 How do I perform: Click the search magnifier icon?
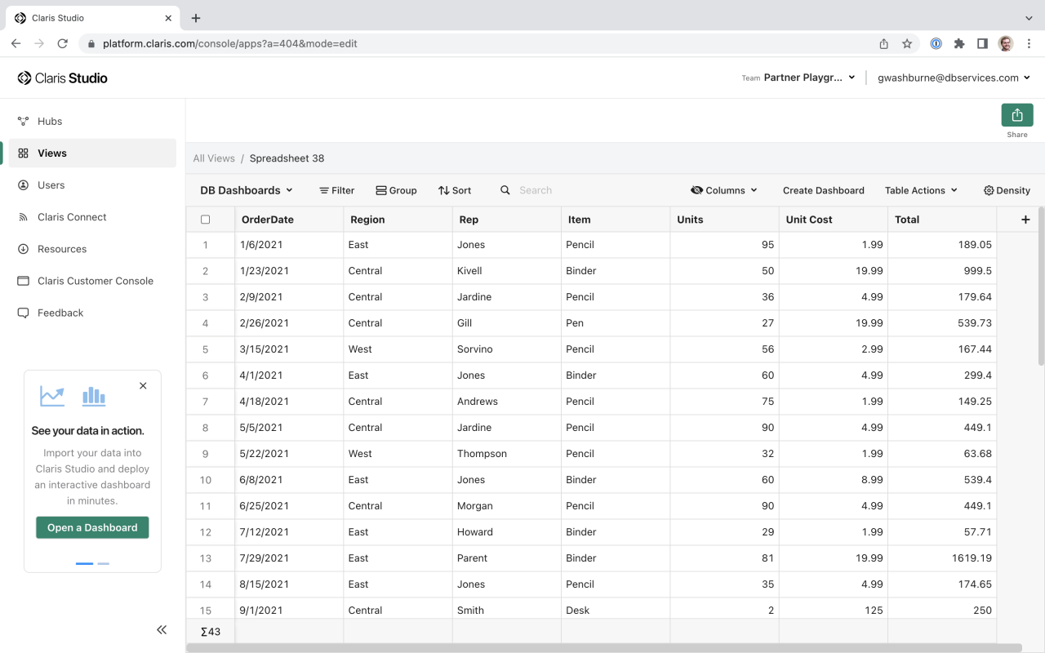coord(505,190)
